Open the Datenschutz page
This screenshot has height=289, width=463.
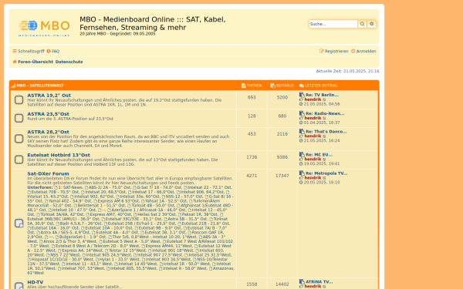tap(69, 62)
